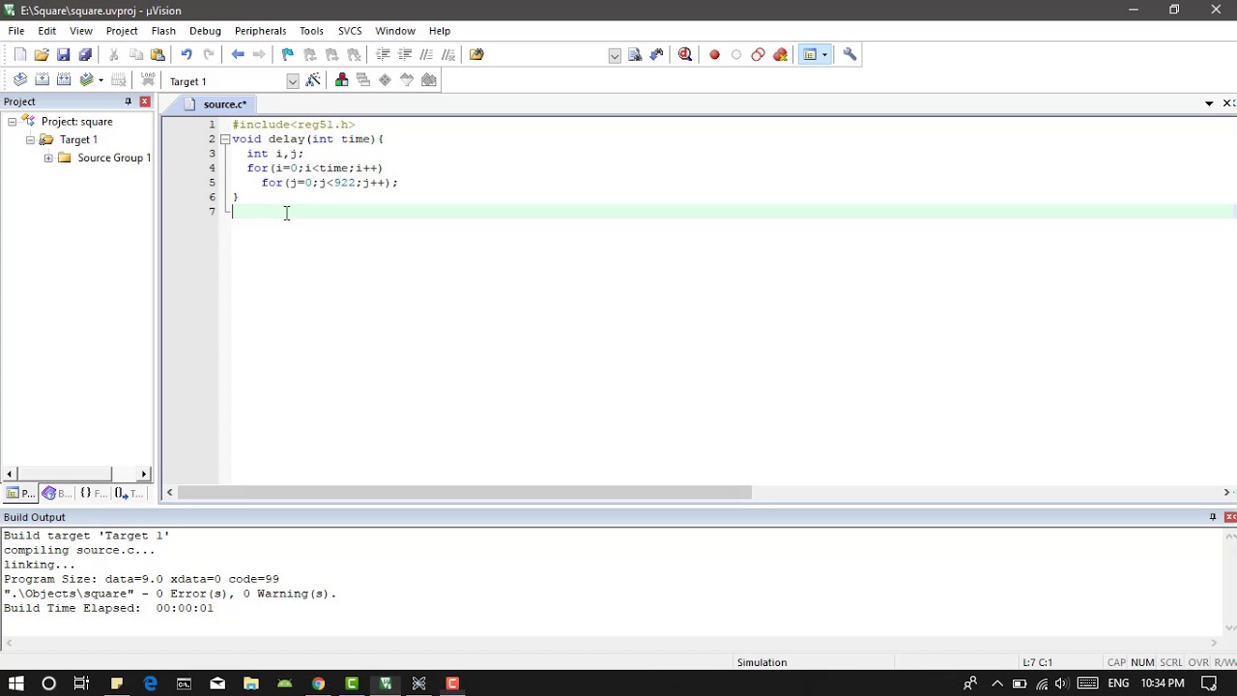Toggle pin on the Project panel

[x=128, y=101]
